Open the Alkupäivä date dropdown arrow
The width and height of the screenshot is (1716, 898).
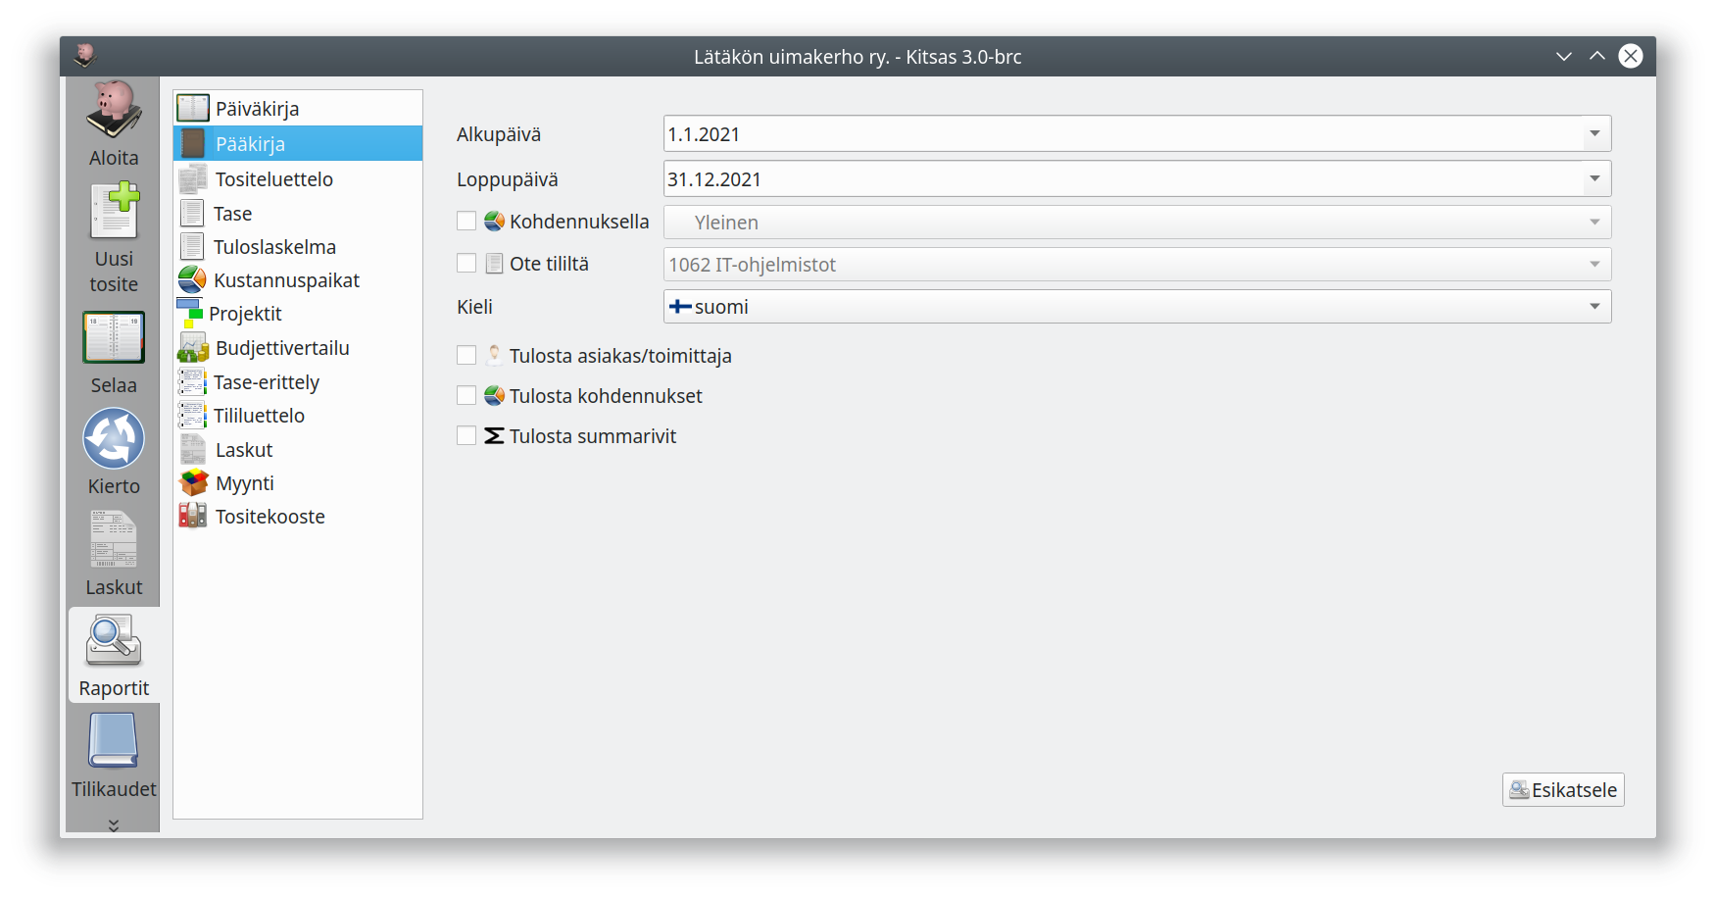[1594, 133]
